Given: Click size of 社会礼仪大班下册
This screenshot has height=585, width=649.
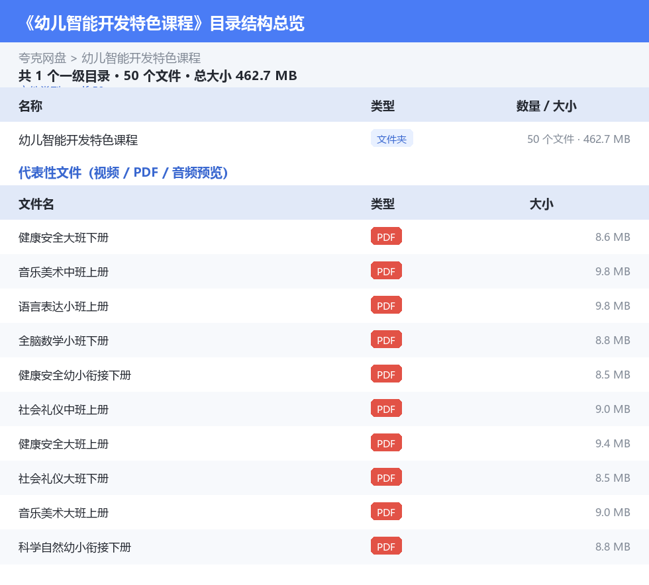Looking at the screenshot, I should [x=613, y=477].
